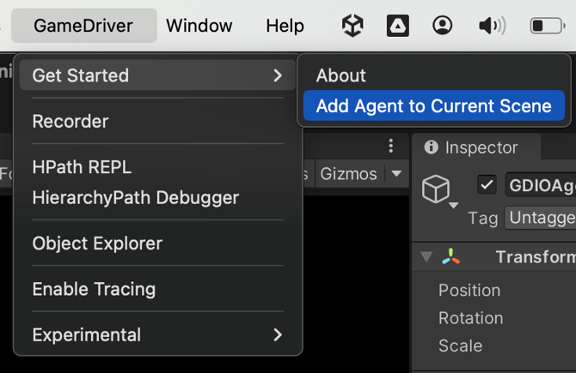This screenshot has width=576, height=373.
Task: Click the Unity icon in menu bar
Action: click(352, 26)
